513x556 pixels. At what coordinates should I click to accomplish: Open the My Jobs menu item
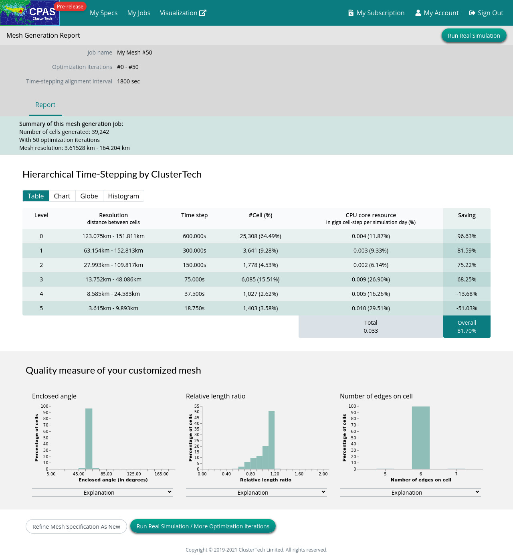coord(139,13)
